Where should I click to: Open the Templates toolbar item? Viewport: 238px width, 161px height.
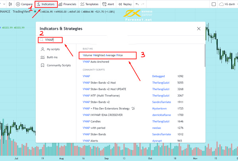pos(89,4)
